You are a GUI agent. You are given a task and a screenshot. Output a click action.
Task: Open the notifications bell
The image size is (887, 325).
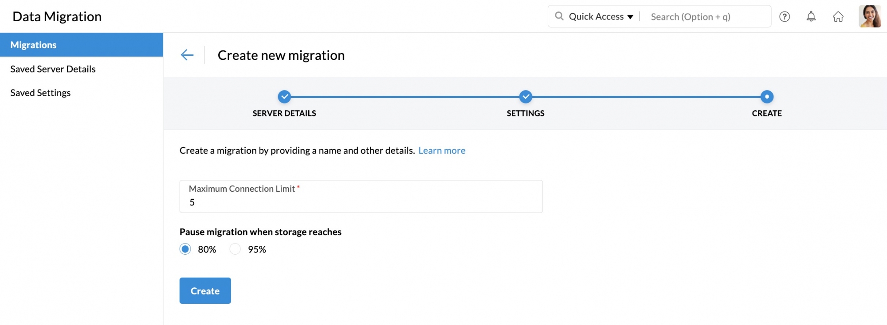811,17
